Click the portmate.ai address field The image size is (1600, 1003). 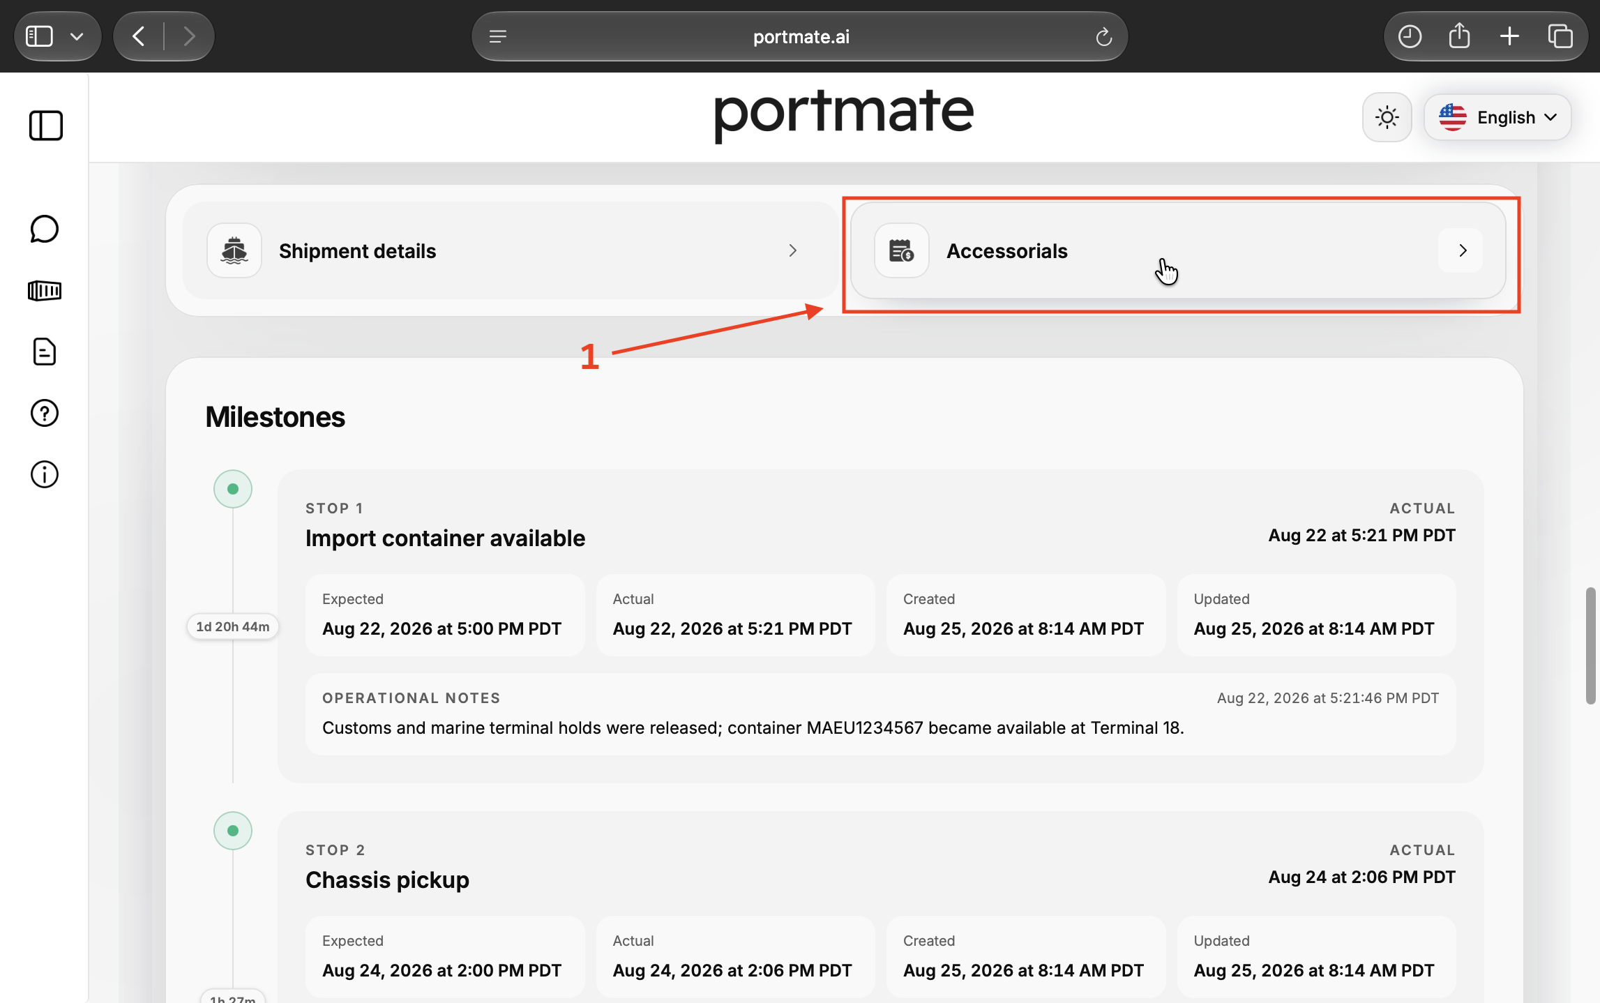[800, 36]
